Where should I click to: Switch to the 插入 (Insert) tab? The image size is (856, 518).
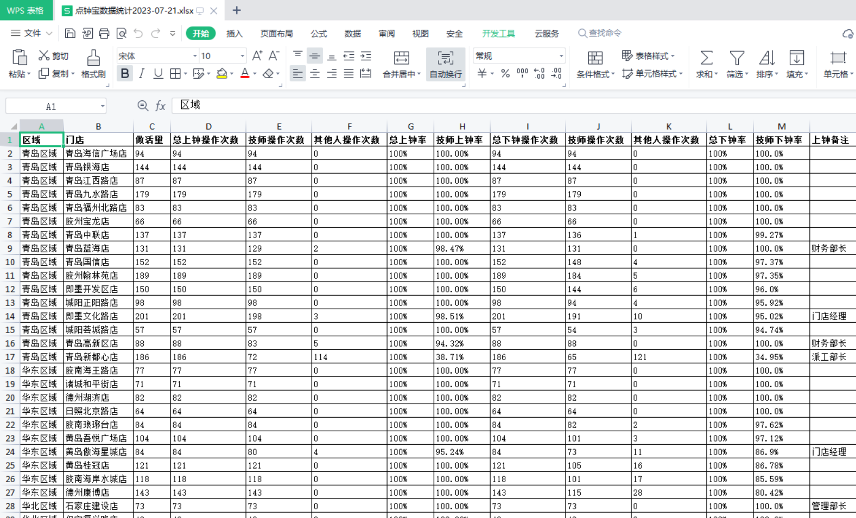pos(234,34)
